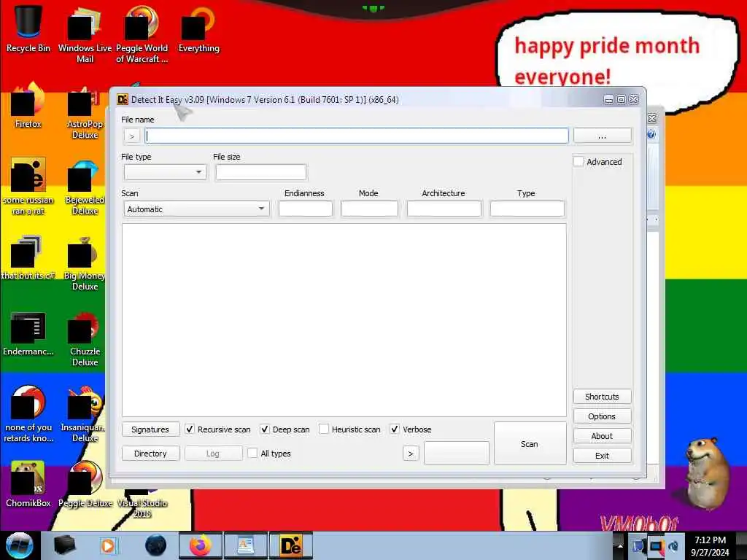Focus the File name input field
747x560 pixels.
(x=356, y=136)
